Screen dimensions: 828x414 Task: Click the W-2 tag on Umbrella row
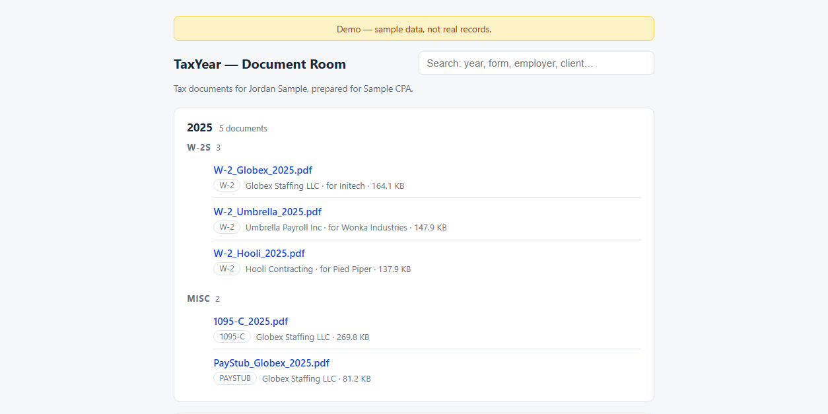tap(226, 227)
